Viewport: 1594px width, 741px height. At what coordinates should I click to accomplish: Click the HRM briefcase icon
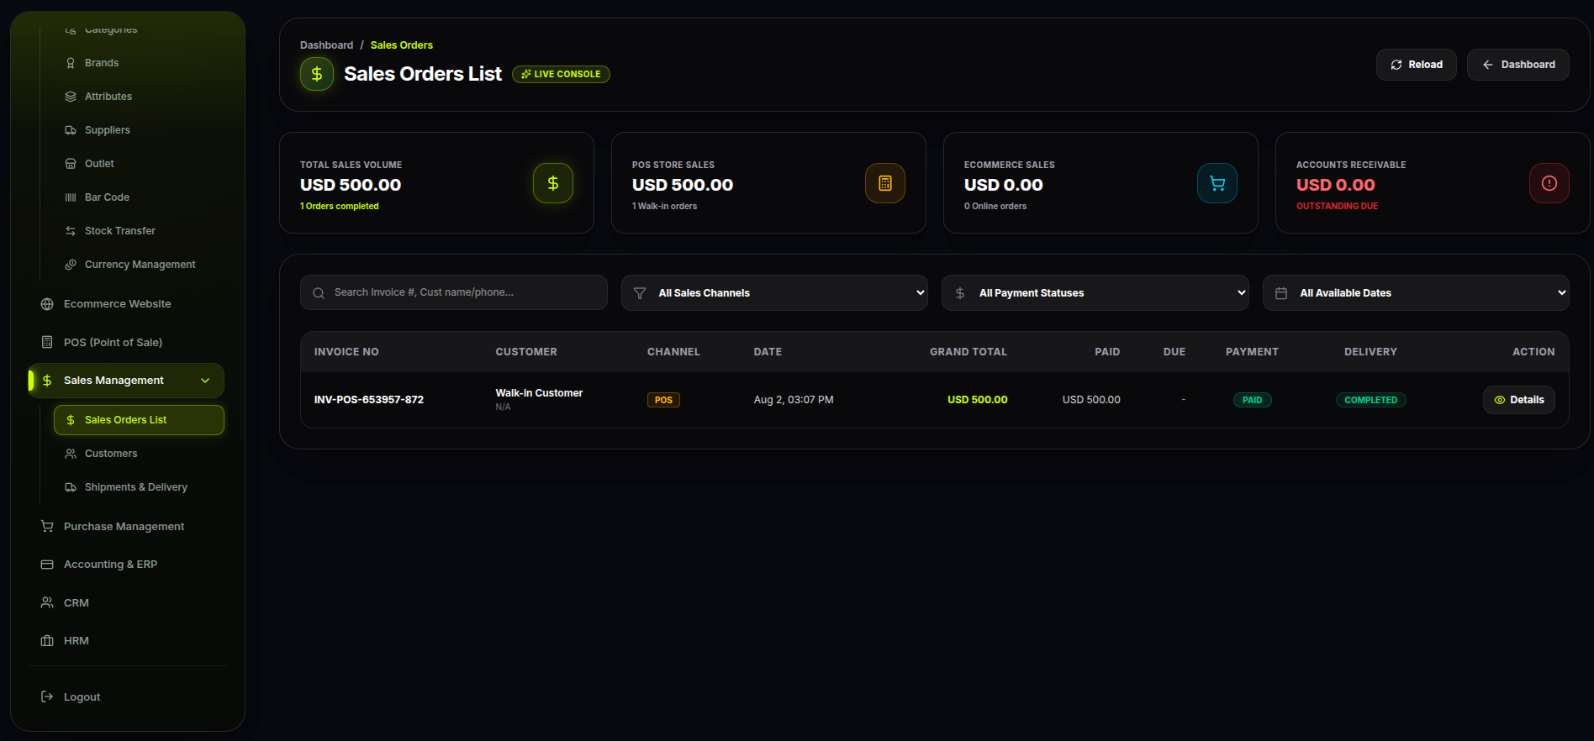[47, 641]
